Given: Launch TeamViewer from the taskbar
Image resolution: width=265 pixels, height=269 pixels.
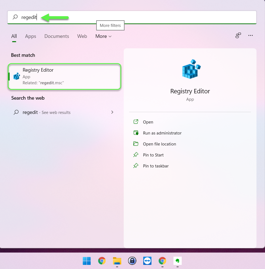Looking at the screenshot, I should click(147, 261).
